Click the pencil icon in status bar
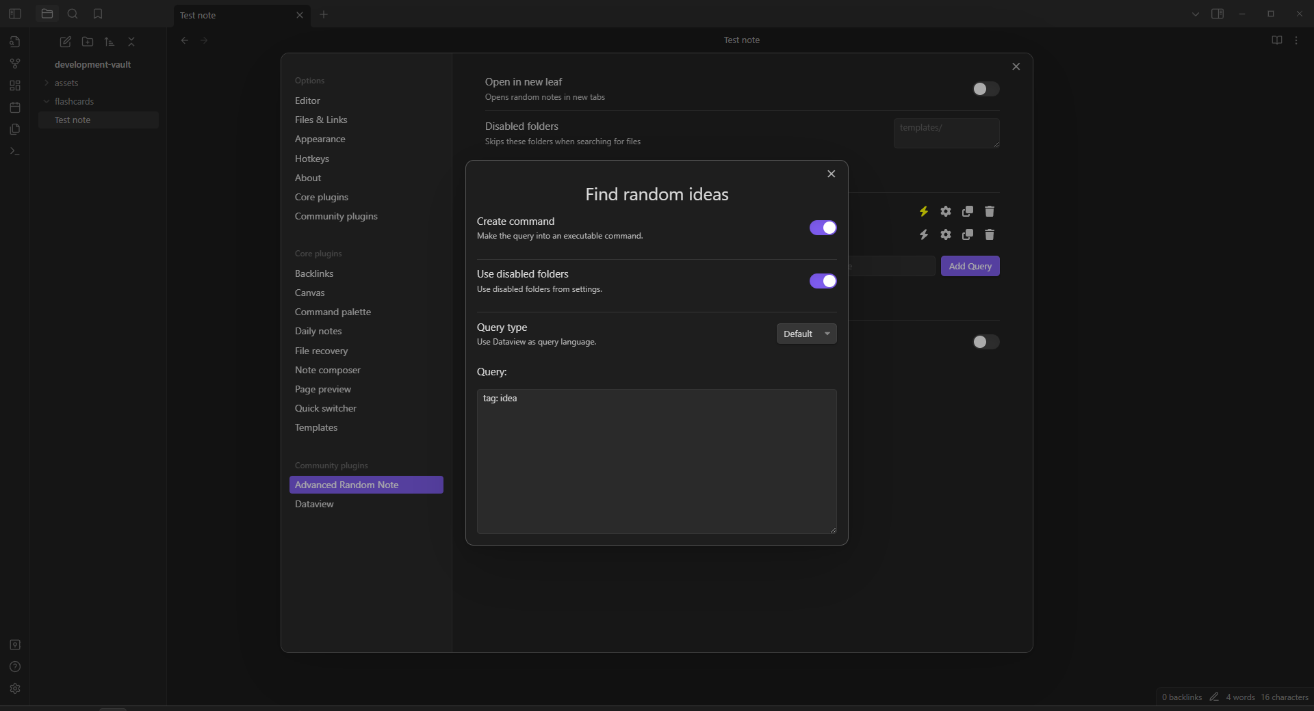 pyautogui.click(x=1214, y=697)
